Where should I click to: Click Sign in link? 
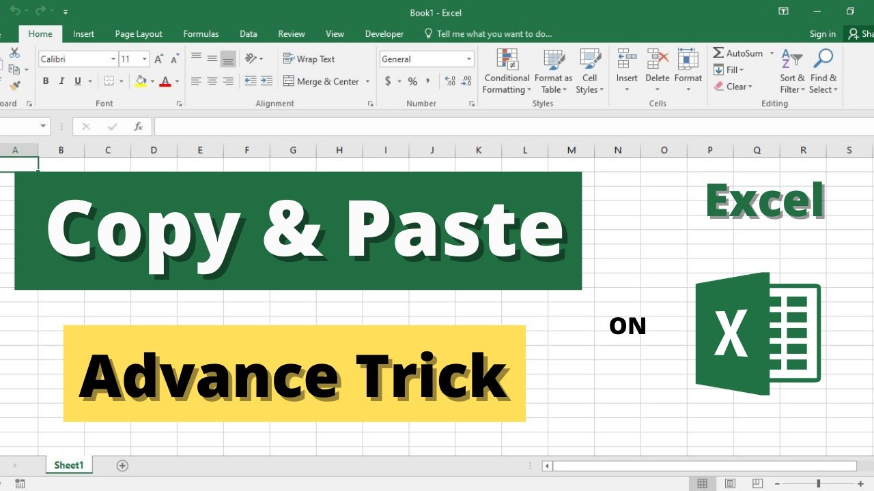click(823, 34)
